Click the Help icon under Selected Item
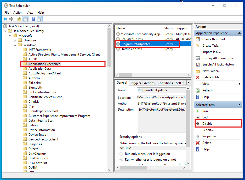 pos(198,149)
